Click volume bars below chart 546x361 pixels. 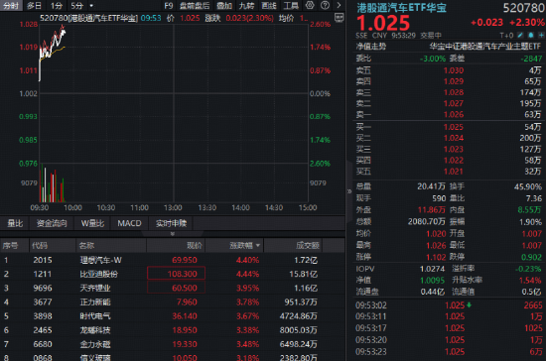[x=53, y=184]
